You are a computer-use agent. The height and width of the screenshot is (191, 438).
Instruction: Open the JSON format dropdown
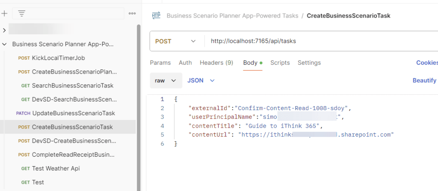click(x=201, y=81)
